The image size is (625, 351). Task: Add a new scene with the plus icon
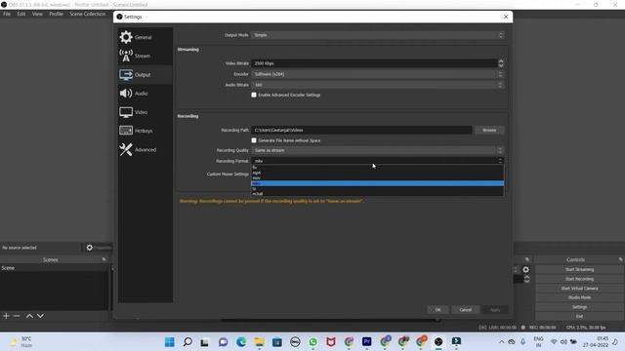click(6, 316)
